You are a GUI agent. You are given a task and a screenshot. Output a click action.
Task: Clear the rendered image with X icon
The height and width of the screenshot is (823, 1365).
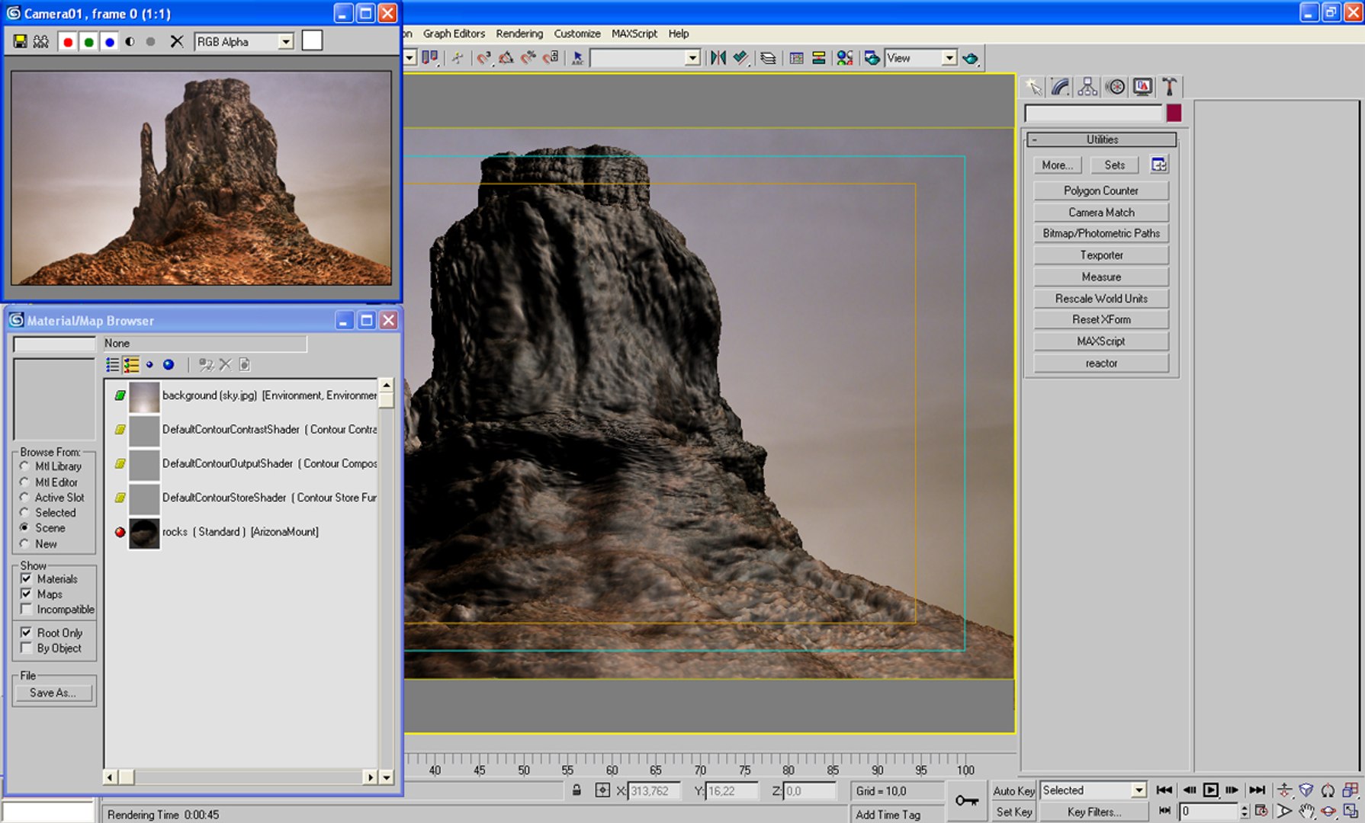176,42
